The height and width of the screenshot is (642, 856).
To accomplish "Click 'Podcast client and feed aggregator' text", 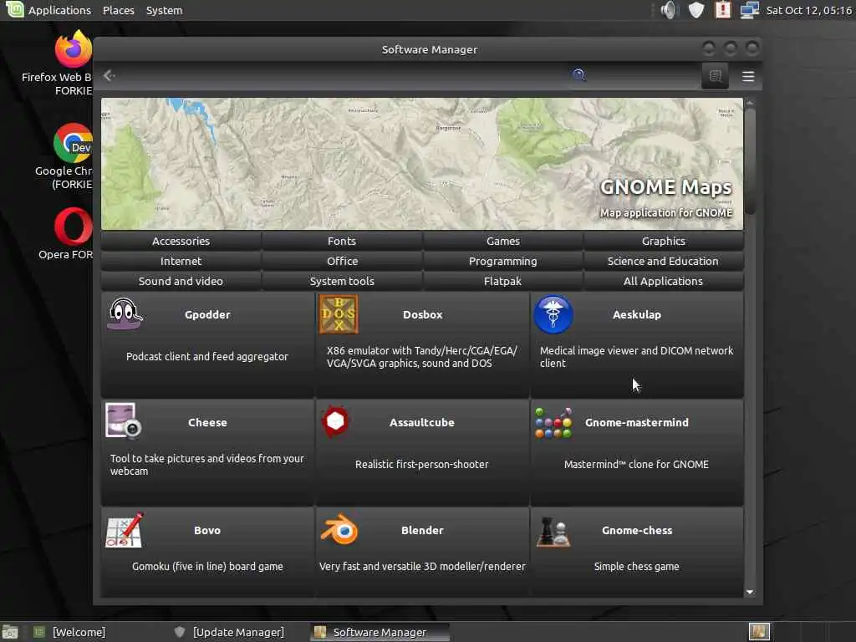I will 207,356.
